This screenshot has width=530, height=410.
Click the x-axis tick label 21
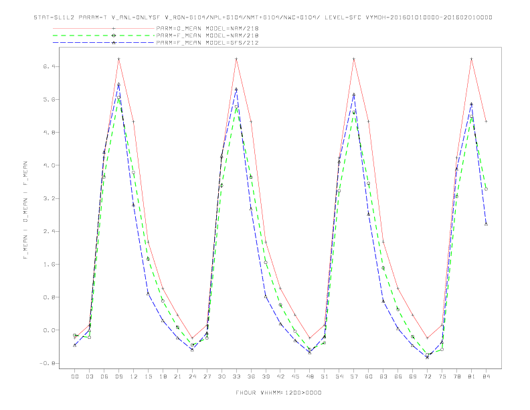click(177, 377)
